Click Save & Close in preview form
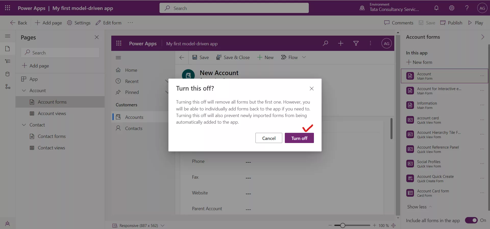The image size is (490, 229). click(233, 58)
